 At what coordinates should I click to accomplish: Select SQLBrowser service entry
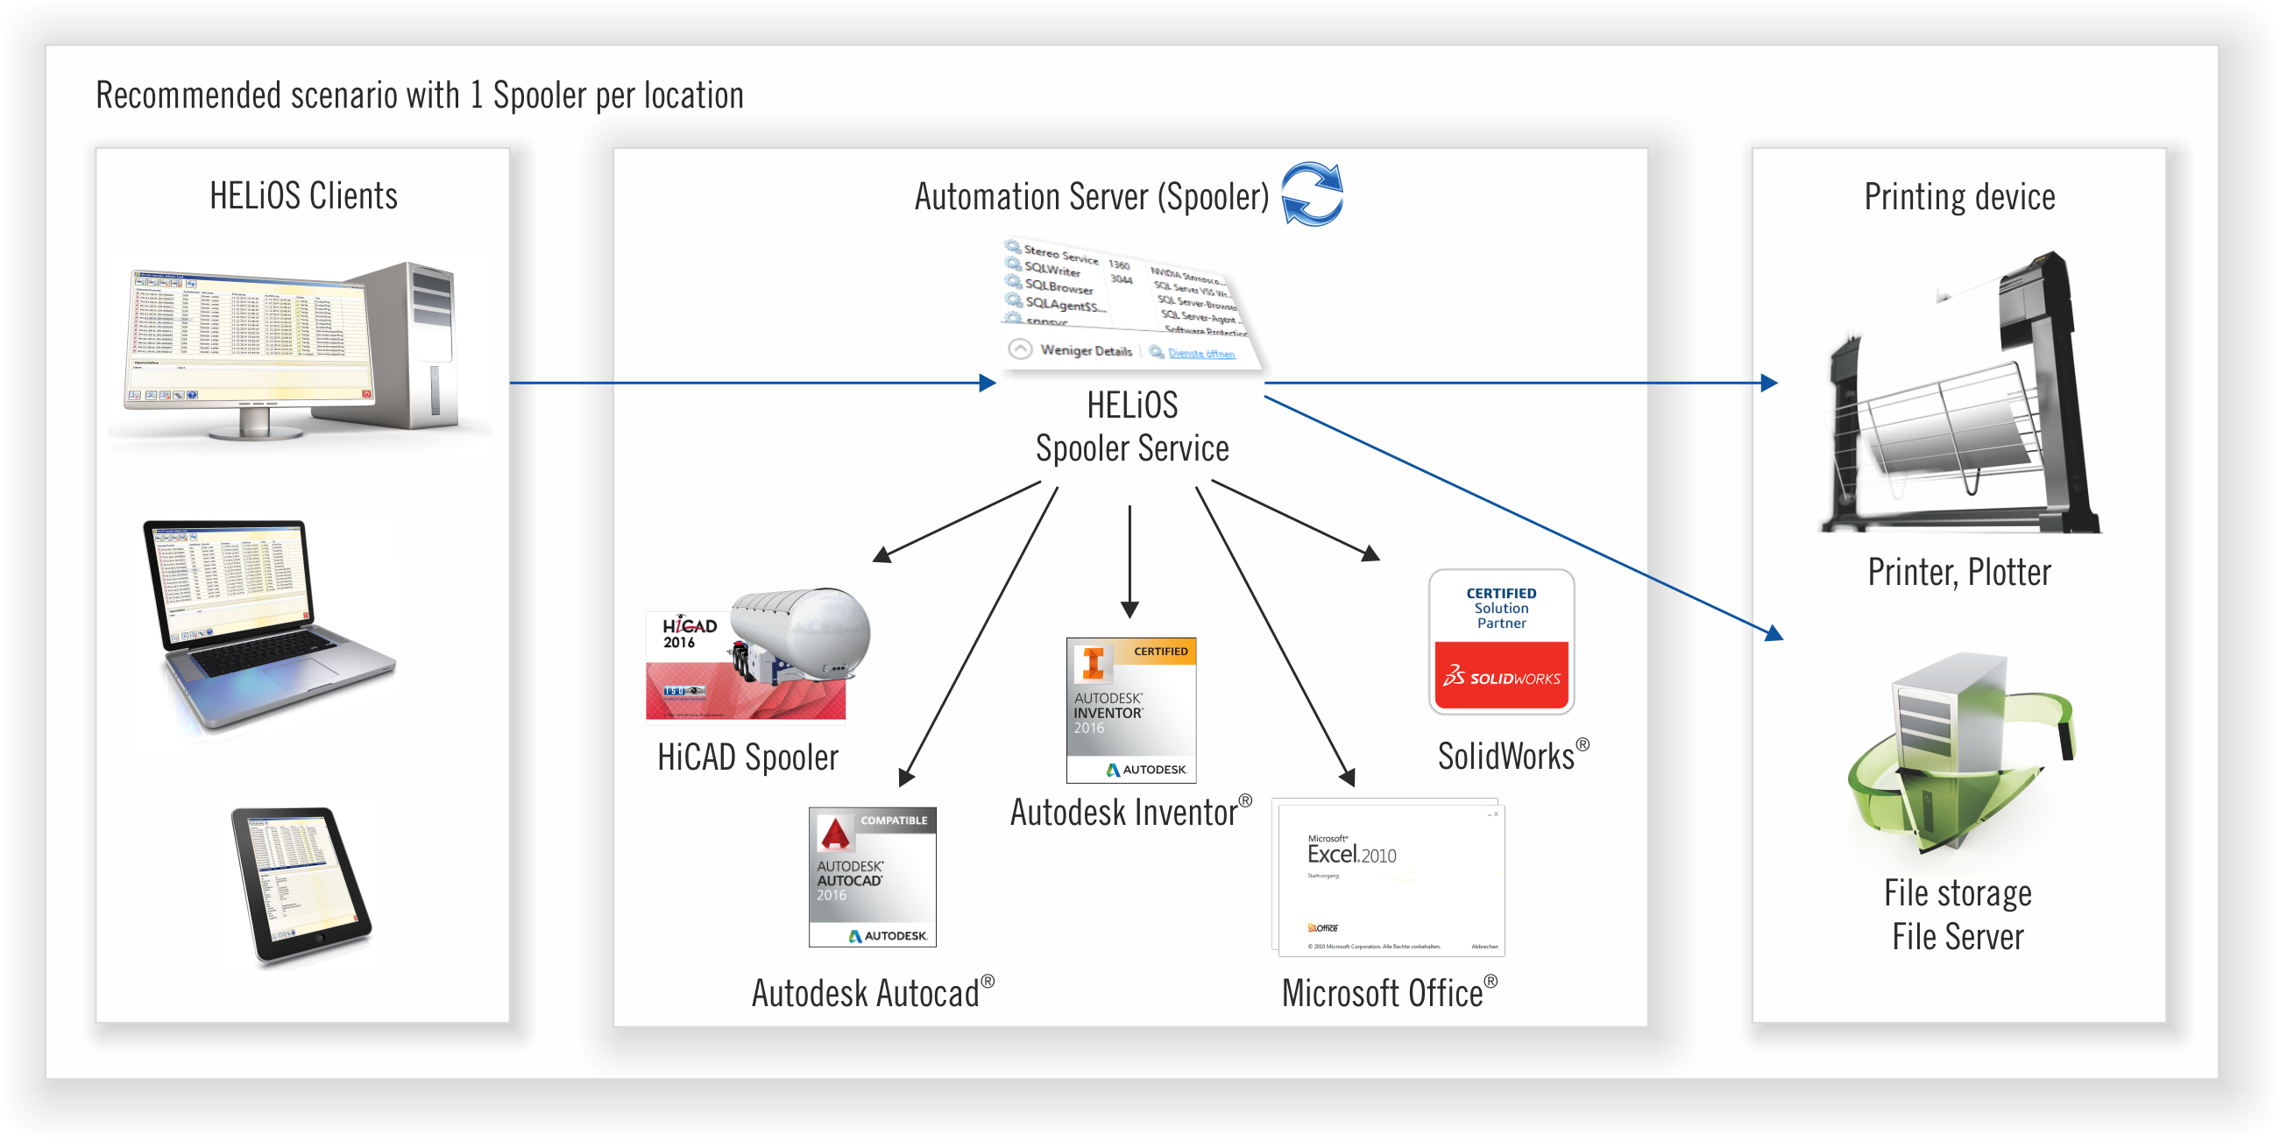(x=1059, y=287)
